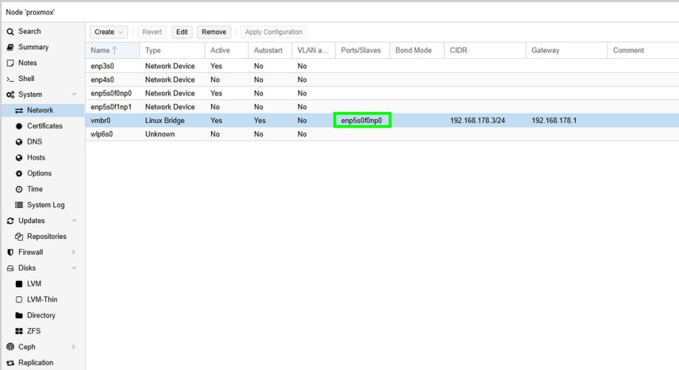Open DNS globe icon in sidebar
679x370 pixels.
[x=19, y=142]
